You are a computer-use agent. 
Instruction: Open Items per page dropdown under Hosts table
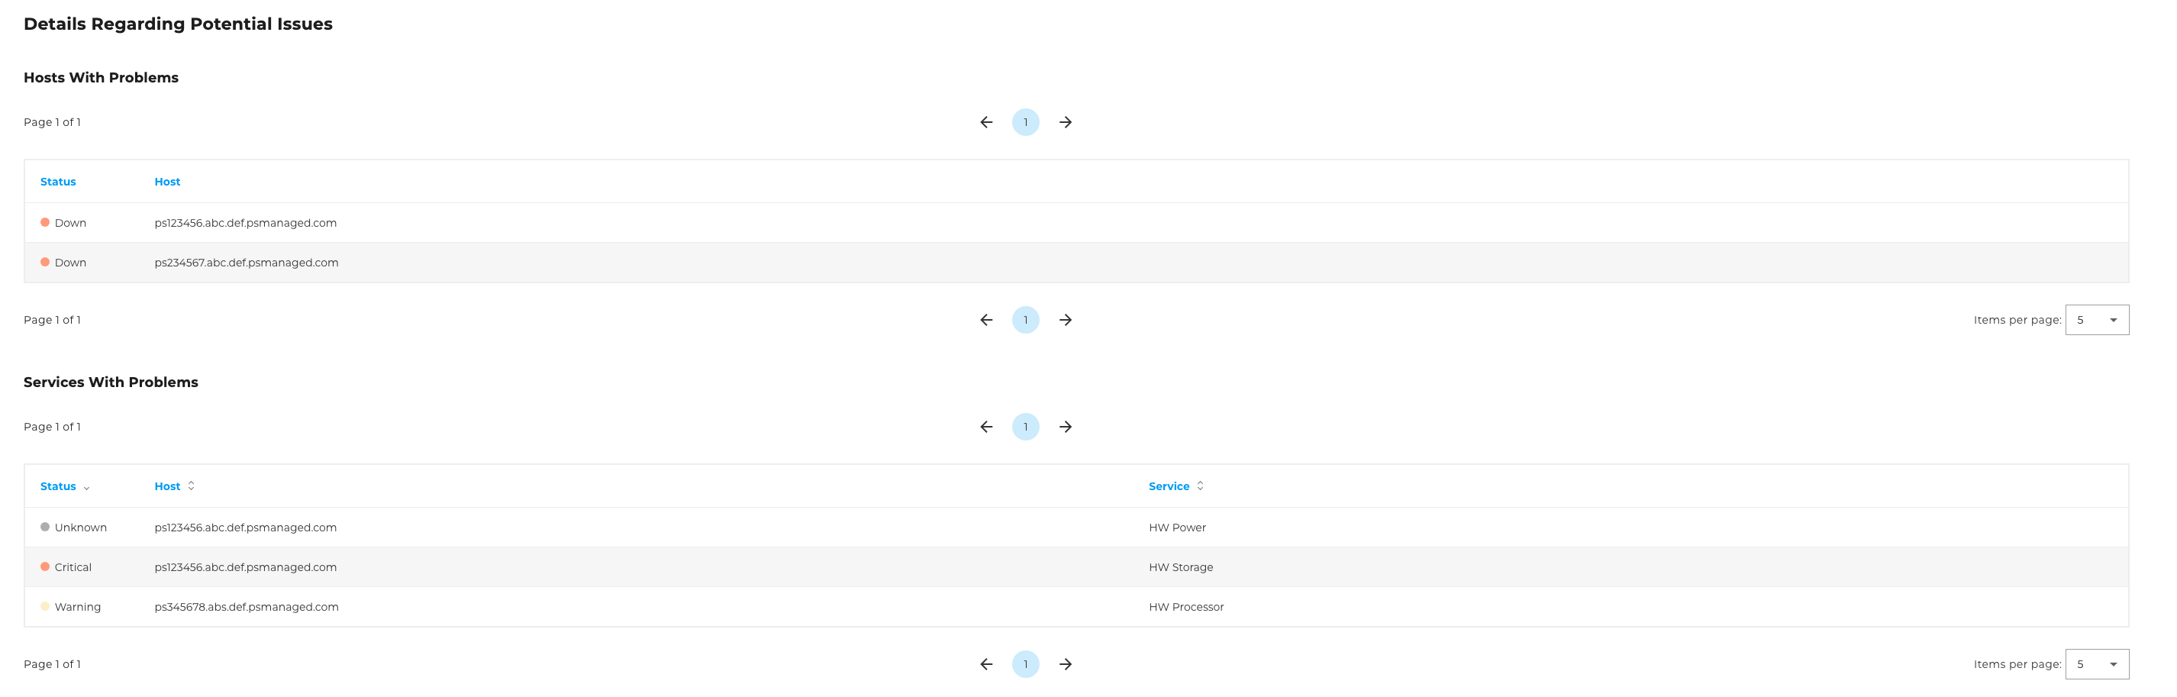2096,320
